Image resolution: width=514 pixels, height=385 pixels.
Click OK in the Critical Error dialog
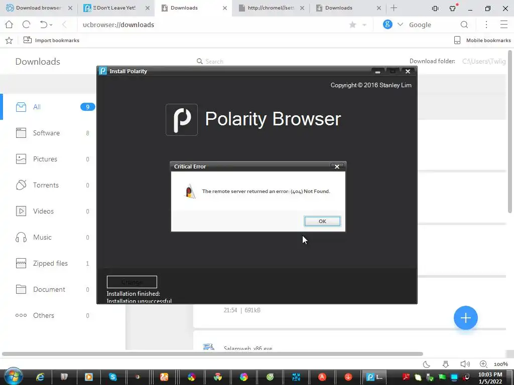tap(322, 221)
